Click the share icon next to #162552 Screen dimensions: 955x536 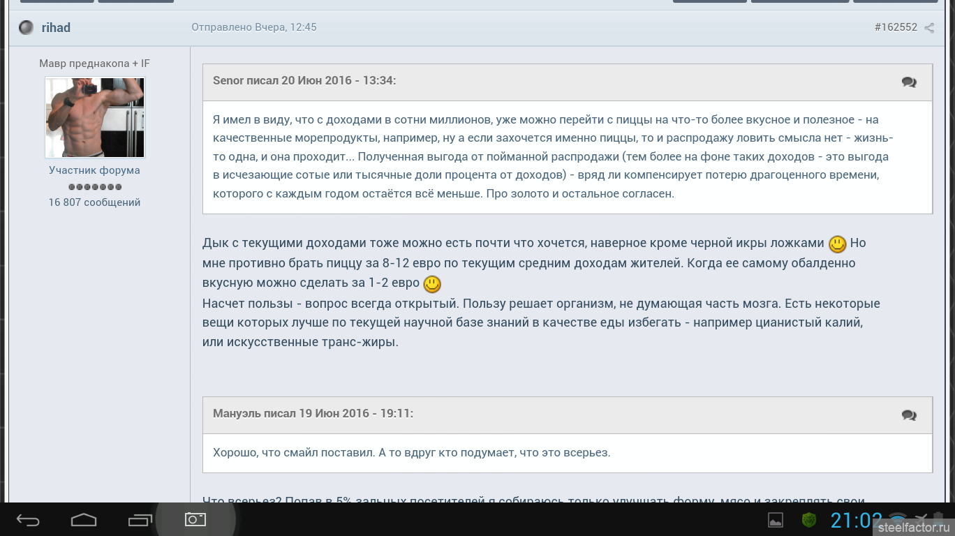tap(929, 28)
